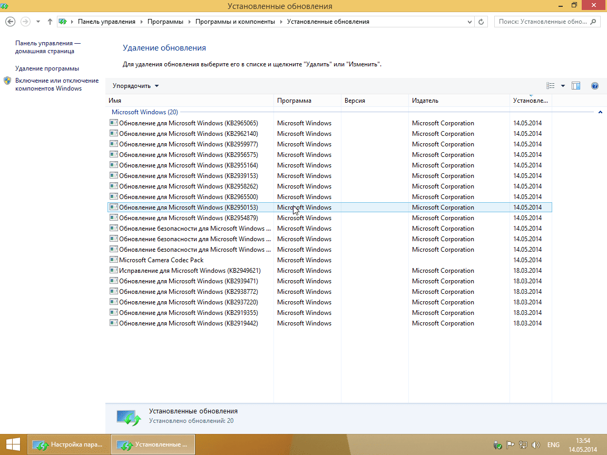Expand the Упорядочить dropdown menu
607x455 pixels.
(x=135, y=86)
